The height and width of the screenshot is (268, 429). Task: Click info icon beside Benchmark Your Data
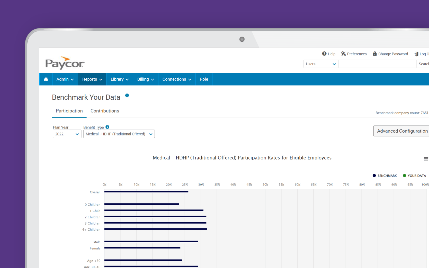pyautogui.click(x=127, y=95)
